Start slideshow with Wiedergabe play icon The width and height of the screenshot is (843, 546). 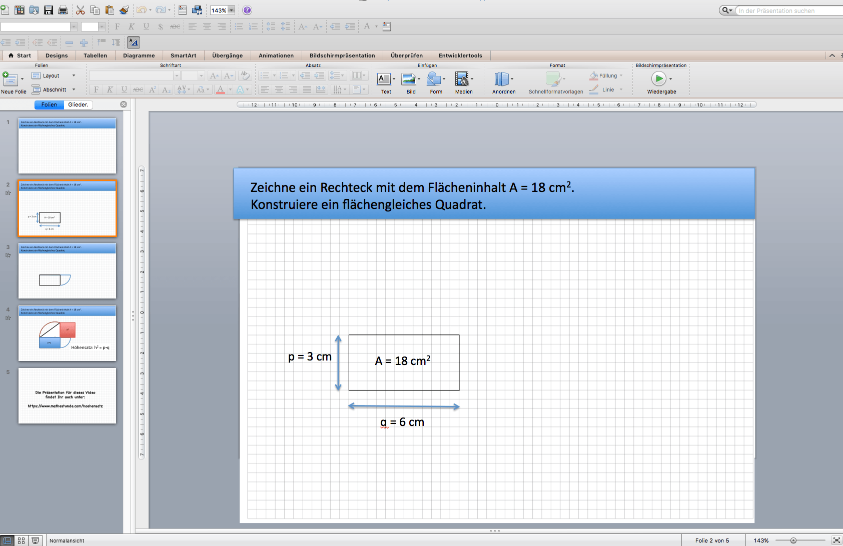click(659, 78)
